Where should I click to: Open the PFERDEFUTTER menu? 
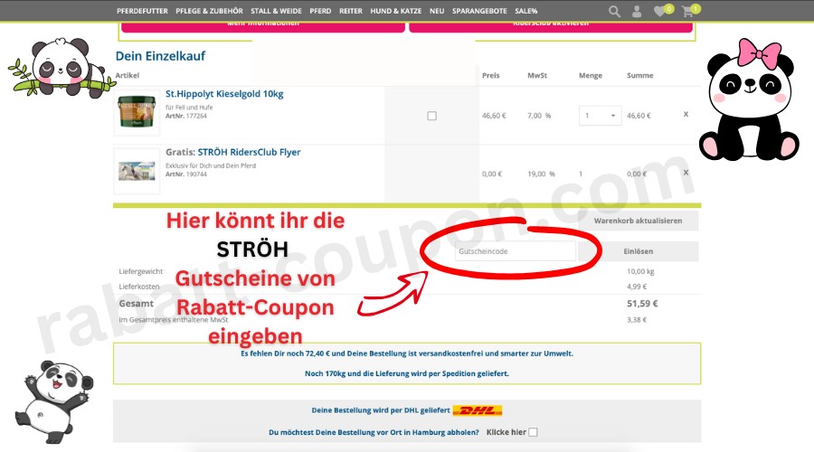(x=142, y=11)
